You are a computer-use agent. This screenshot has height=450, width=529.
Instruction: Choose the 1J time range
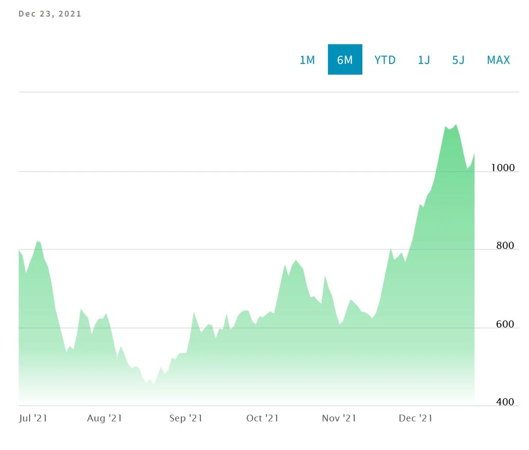[x=424, y=60]
